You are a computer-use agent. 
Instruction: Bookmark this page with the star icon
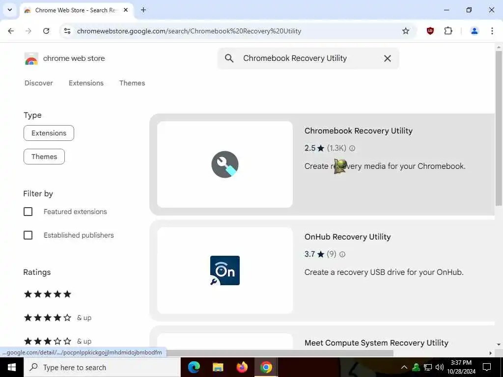405,31
